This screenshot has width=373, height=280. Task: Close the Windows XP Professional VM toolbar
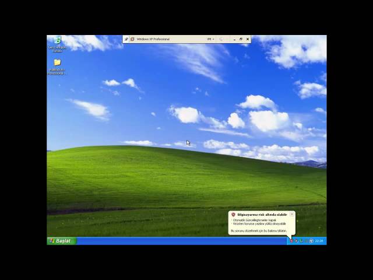(x=248, y=39)
